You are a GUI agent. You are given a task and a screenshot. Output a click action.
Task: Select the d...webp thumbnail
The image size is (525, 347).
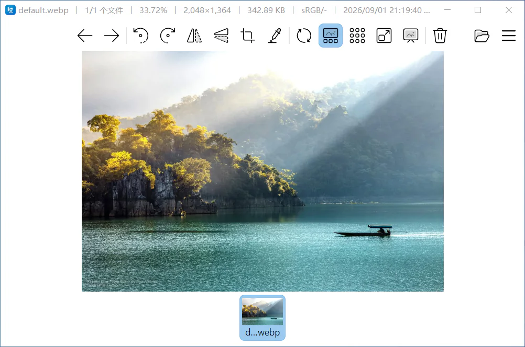tap(262, 318)
